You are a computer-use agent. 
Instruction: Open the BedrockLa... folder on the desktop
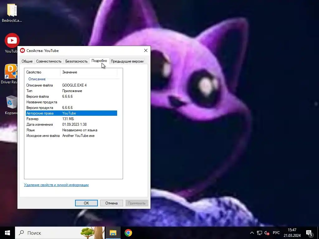click(x=12, y=13)
